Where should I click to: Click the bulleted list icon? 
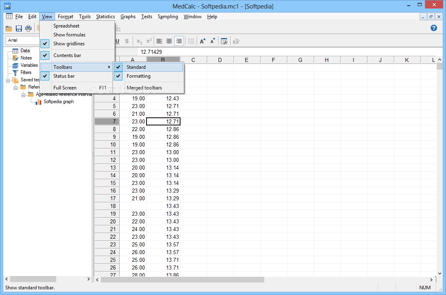191,42
